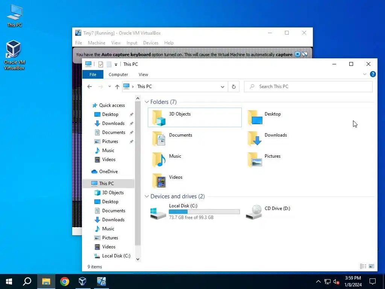Viewport: 385px width, 289px height.
Task: Click the Local Disk (C:) usage bar
Action: coord(204,212)
